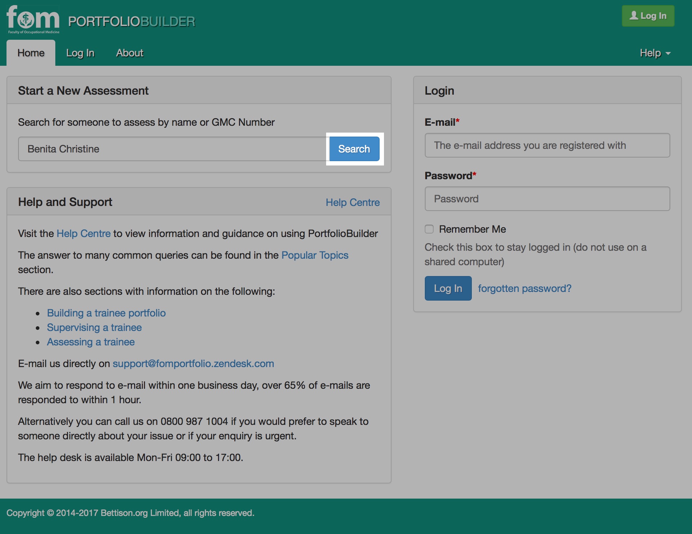Focus the Password input field
Image resolution: width=692 pixels, height=534 pixels.
coord(547,199)
